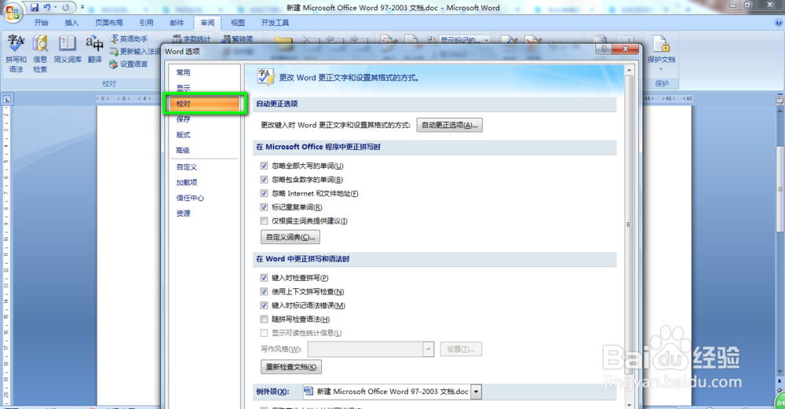
Task: Click 自定义词典(C)... button
Action: pos(290,237)
